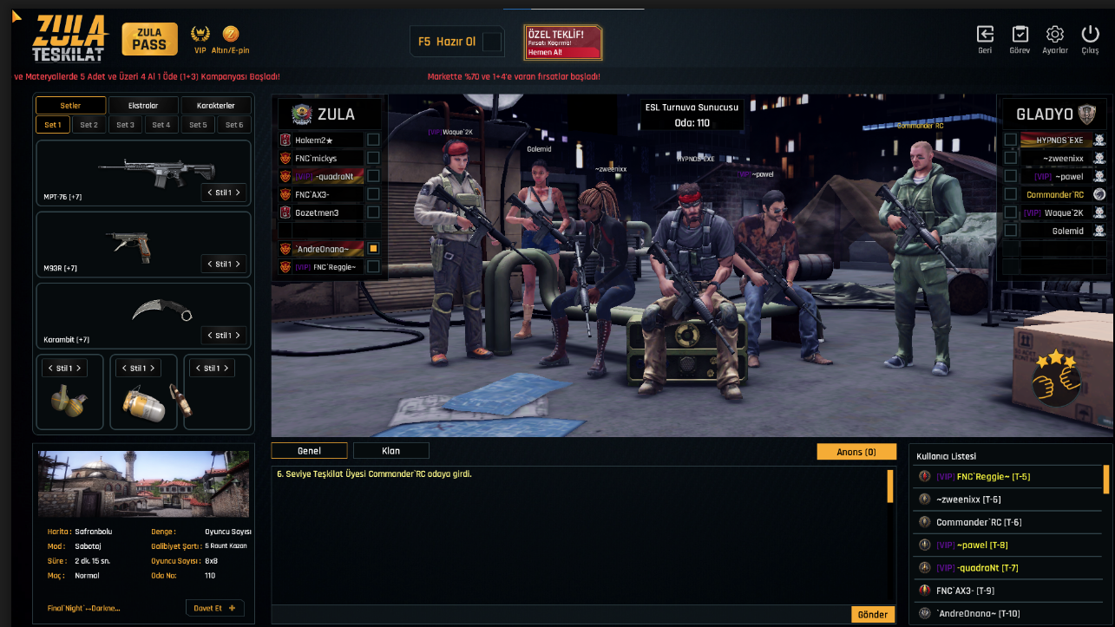Click the chat message input field
The height and width of the screenshot is (627, 1115).
tap(561, 615)
